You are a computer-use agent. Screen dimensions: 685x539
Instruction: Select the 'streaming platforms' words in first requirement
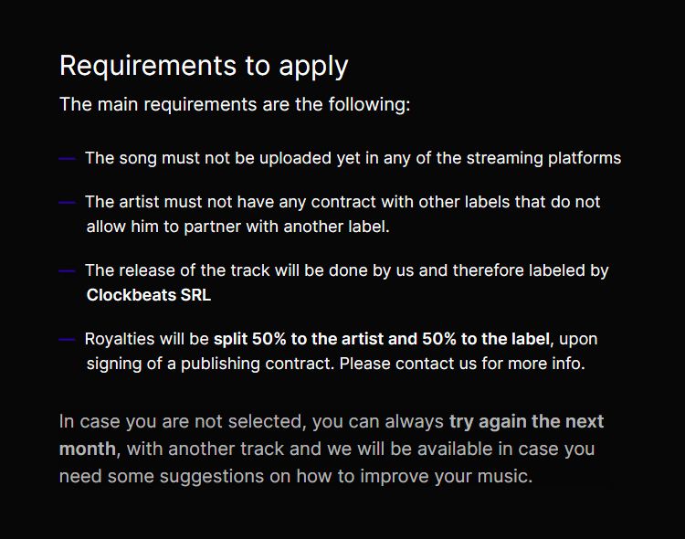click(x=543, y=158)
